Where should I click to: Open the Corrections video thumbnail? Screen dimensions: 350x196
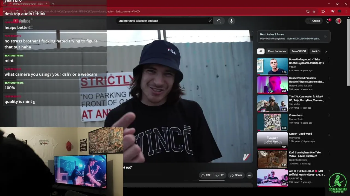[272, 122]
